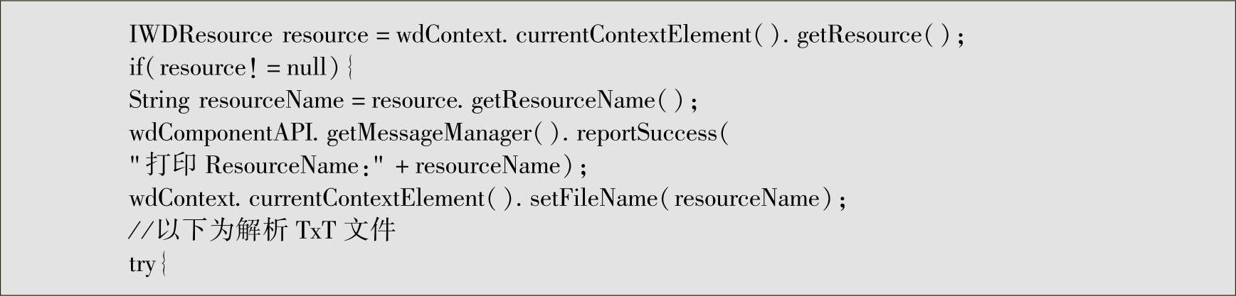The height and width of the screenshot is (296, 1236).
Task: Click the IWDResource type name
Action: click(x=200, y=35)
